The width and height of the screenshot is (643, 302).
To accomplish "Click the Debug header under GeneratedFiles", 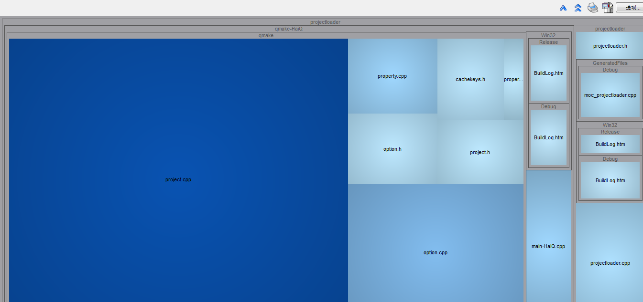I will tap(610, 70).
